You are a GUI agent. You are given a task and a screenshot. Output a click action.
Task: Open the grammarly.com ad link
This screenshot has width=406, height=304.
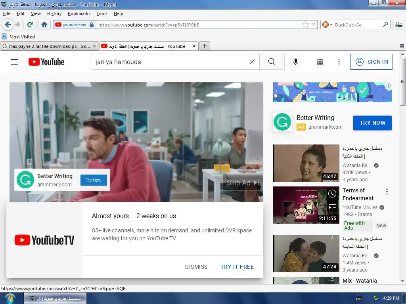325,127
